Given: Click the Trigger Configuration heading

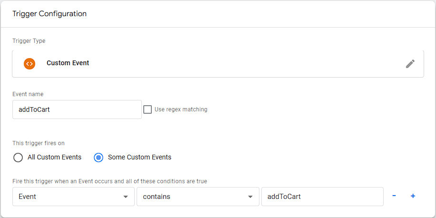Looking at the screenshot, I should (x=50, y=14).
